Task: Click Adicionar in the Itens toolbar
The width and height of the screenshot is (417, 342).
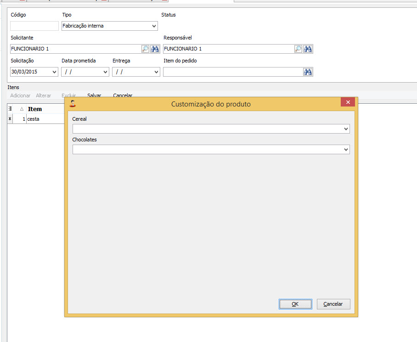Action: (20, 95)
